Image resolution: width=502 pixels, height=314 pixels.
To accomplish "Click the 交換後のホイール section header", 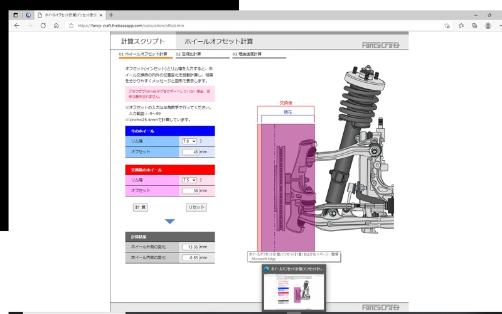I will (170, 170).
